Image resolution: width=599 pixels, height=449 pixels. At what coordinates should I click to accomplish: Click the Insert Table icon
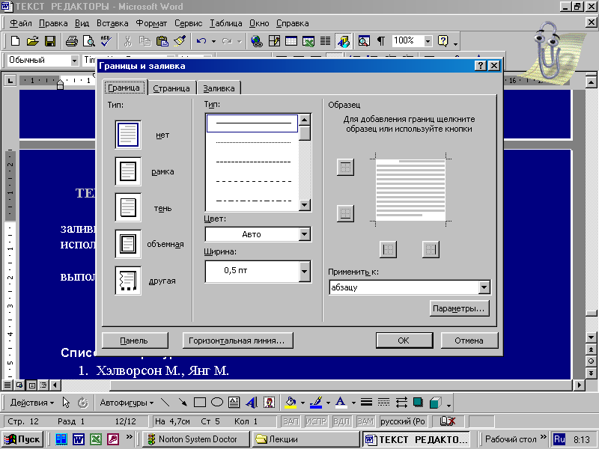click(291, 41)
